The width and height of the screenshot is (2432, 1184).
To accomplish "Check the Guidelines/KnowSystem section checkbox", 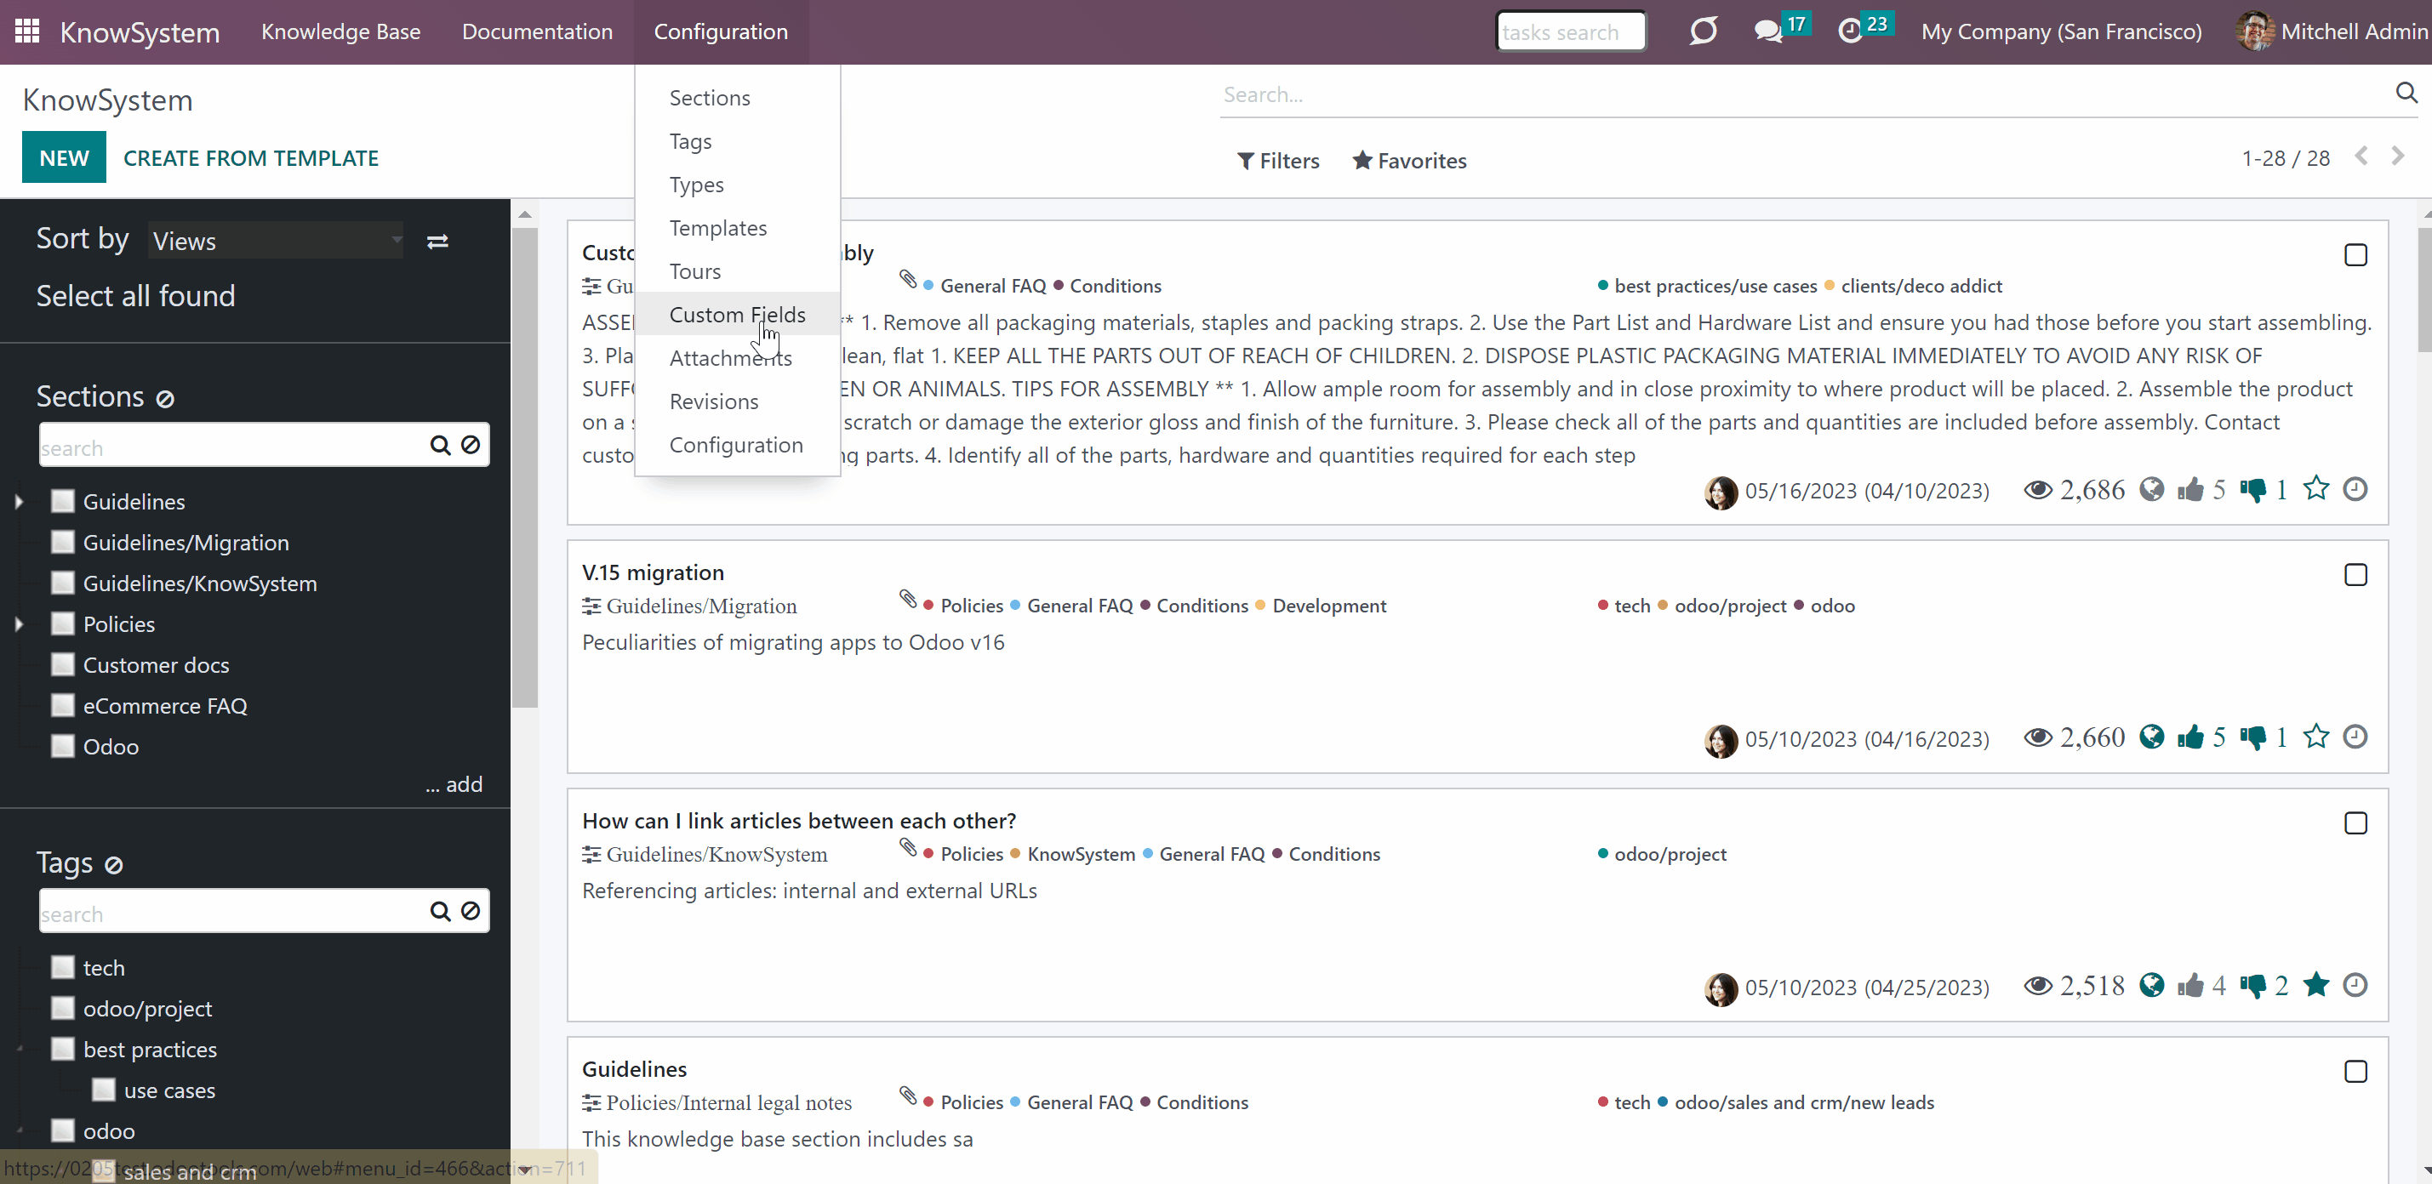I will (x=62, y=582).
